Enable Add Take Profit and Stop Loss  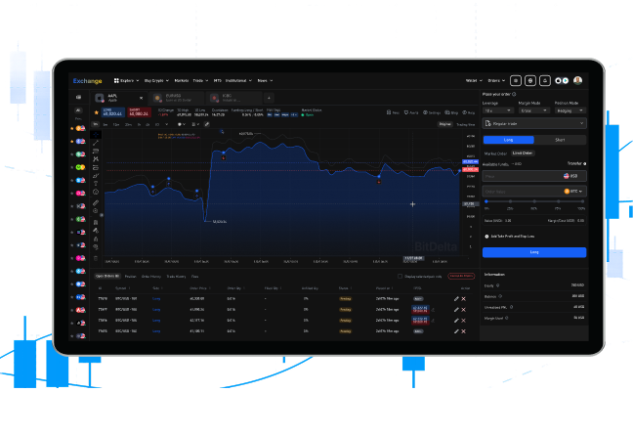tap(486, 237)
